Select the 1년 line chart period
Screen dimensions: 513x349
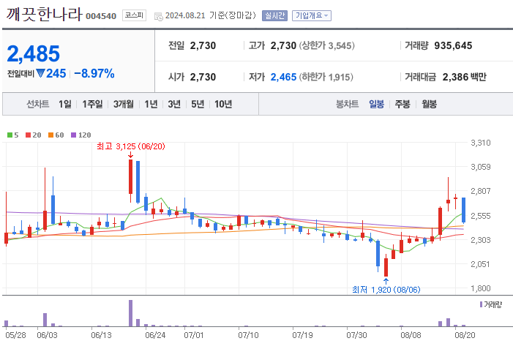[151, 105]
